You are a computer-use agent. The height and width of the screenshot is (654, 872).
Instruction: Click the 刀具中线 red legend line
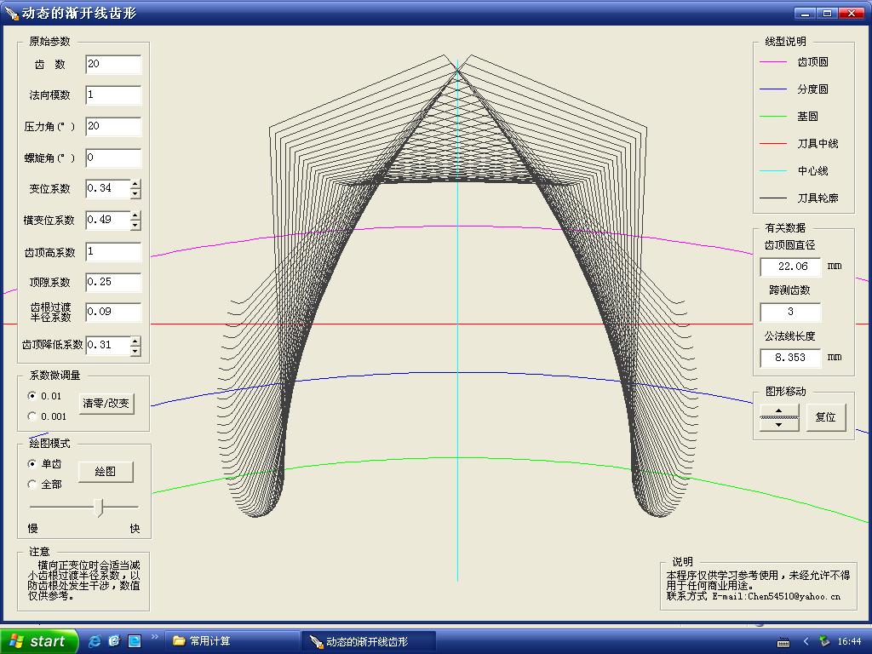773,143
